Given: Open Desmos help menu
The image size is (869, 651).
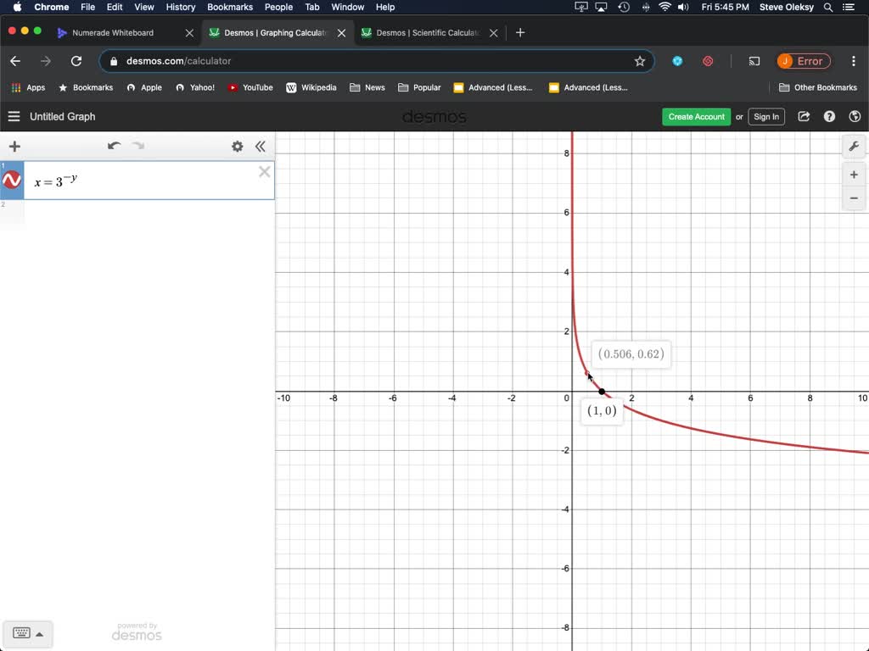Looking at the screenshot, I should click(x=829, y=116).
